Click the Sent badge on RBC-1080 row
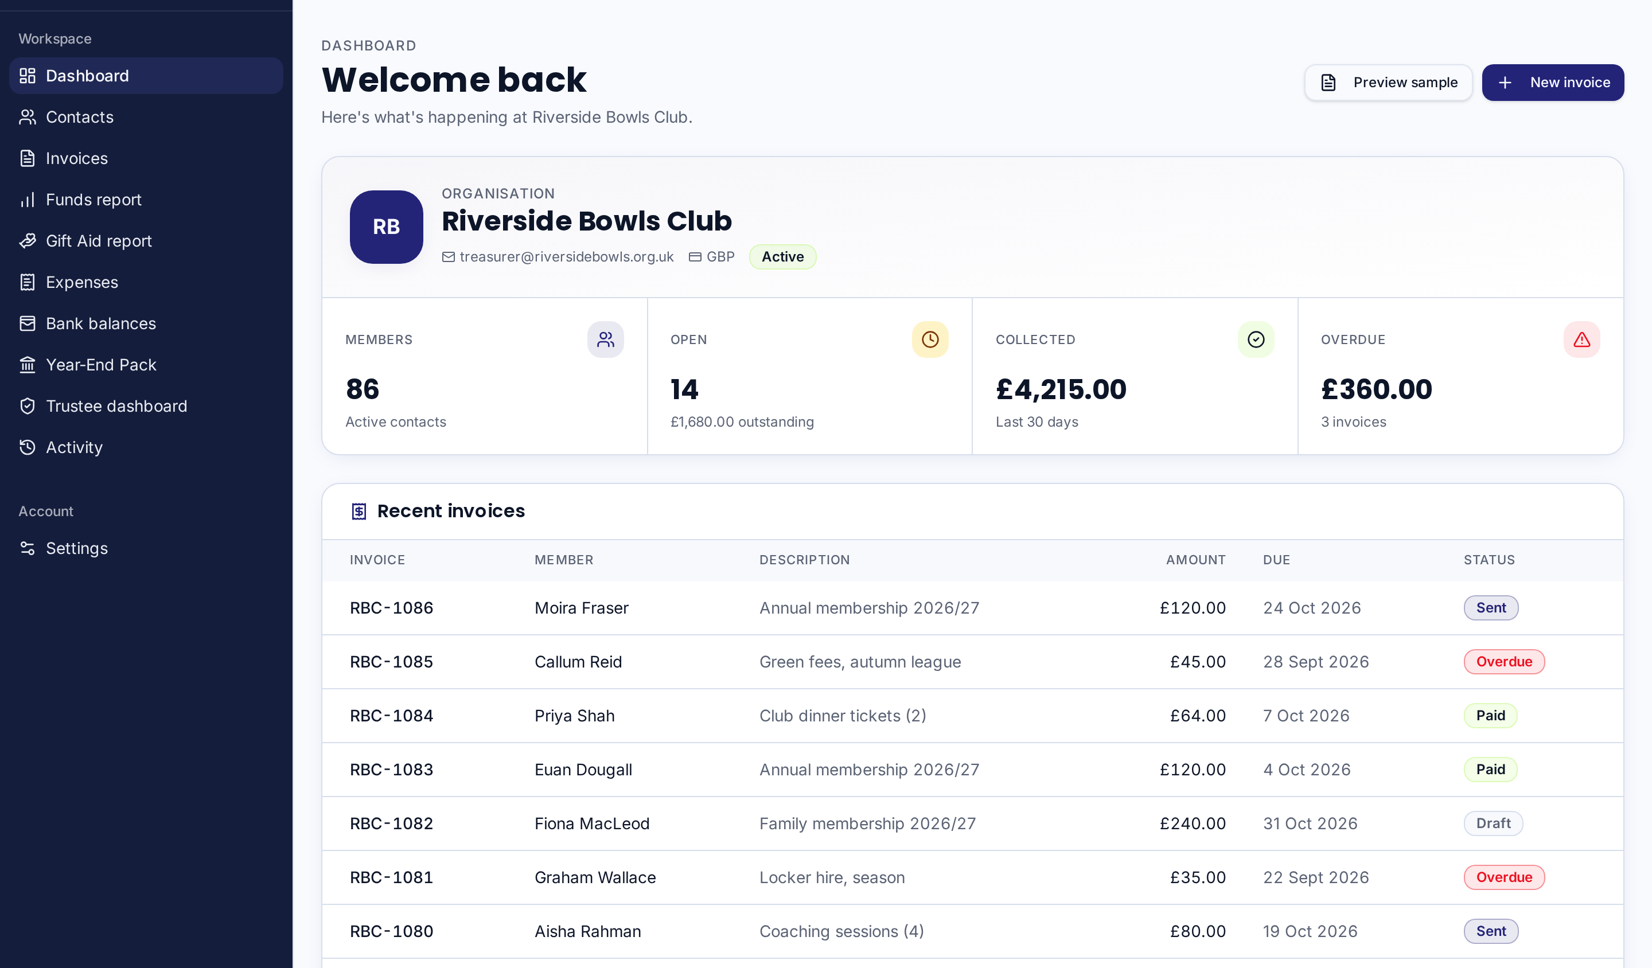This screenshot has height=968, width=1652. (1491, 931)
